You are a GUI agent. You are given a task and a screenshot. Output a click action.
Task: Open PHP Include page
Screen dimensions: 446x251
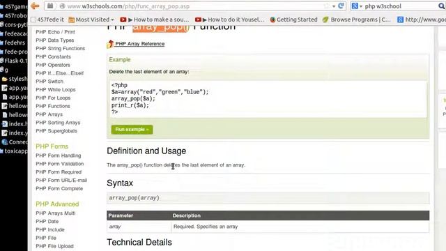pyautogui.click(x=50, y=229)
